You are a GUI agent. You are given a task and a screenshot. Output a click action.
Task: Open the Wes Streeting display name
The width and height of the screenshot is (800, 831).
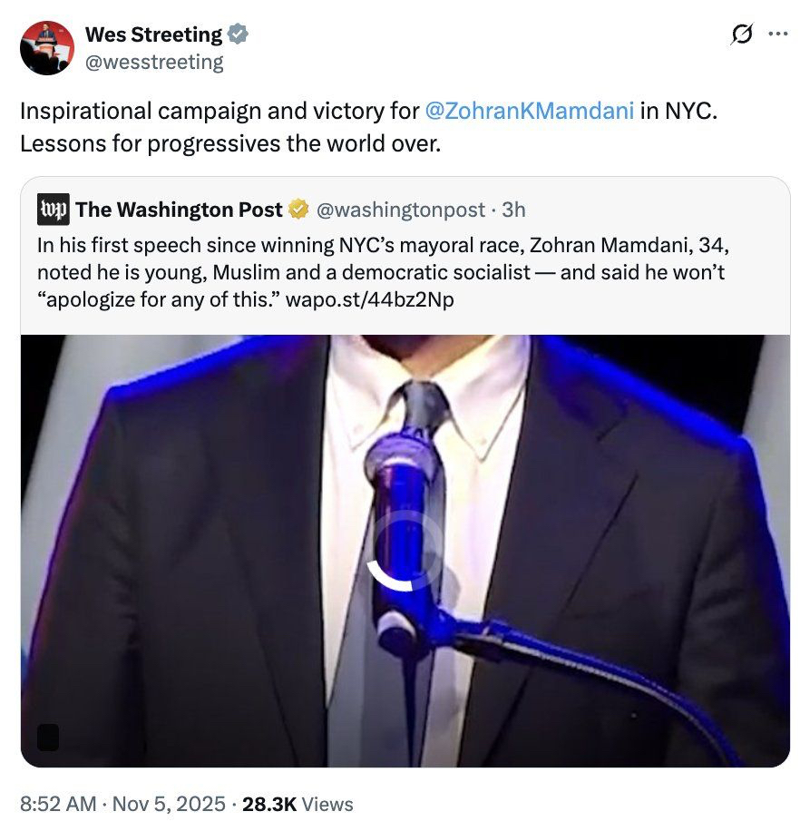(153, 34)
